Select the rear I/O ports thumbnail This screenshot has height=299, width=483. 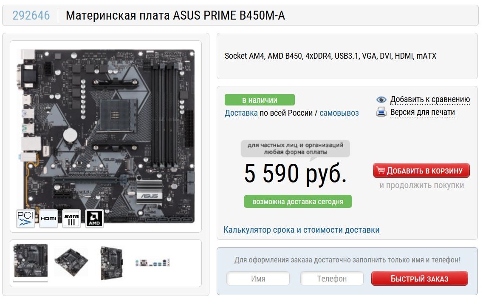[153, 262]
